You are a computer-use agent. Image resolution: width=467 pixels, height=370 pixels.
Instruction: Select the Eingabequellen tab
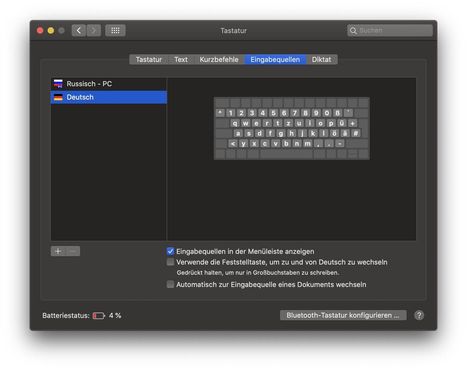pyautogui.click(x=275, y=60)
